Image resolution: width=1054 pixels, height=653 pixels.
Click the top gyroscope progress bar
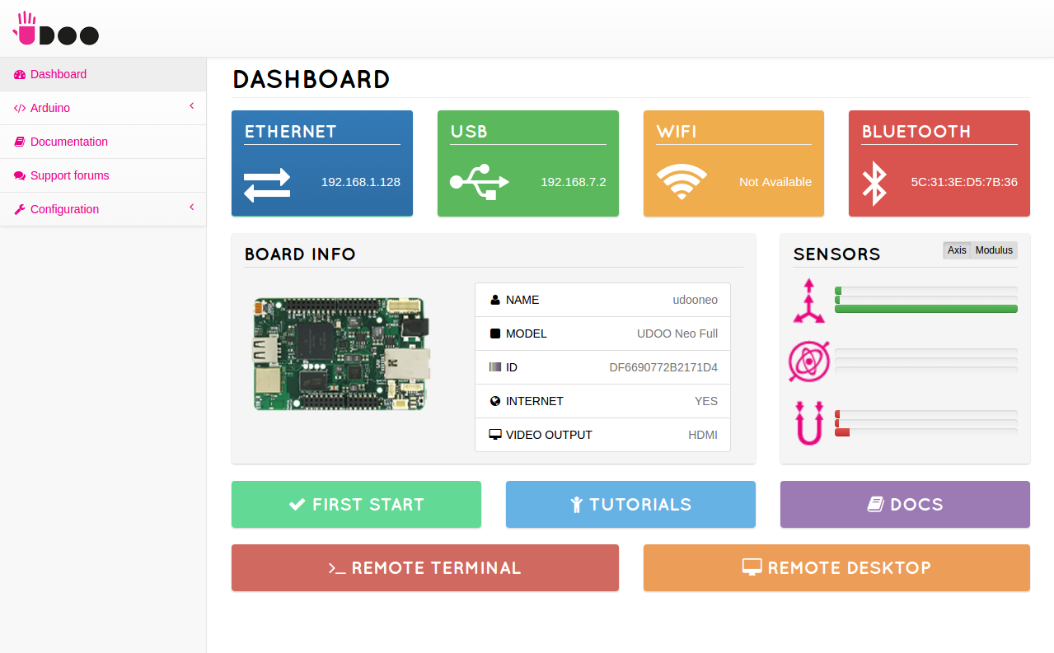click(926, 352)
